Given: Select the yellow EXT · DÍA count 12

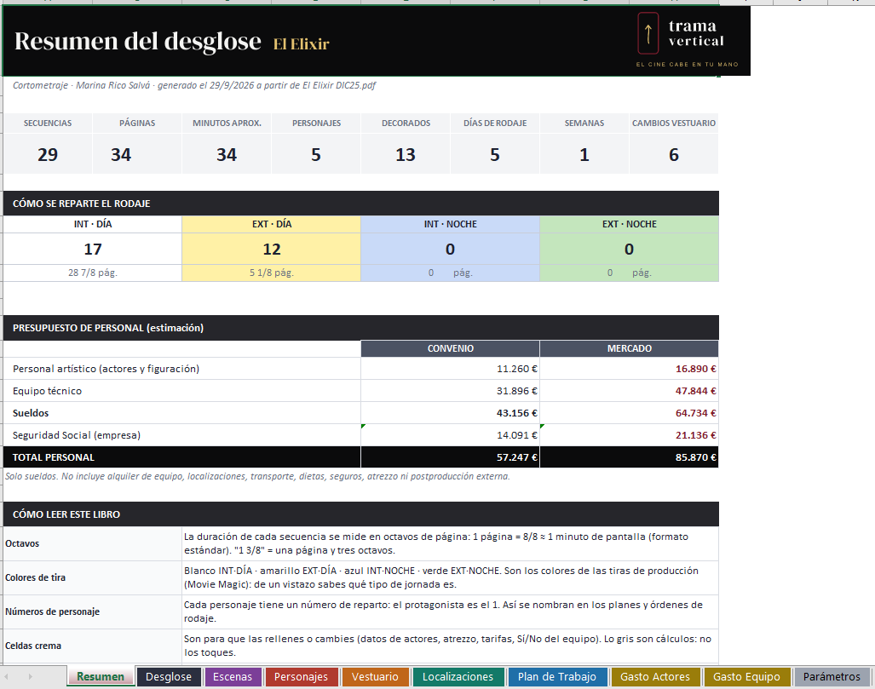Looking at the screenshot, I should point(271,249).
